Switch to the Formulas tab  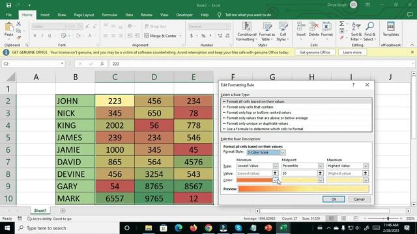[x=109, y=15]
